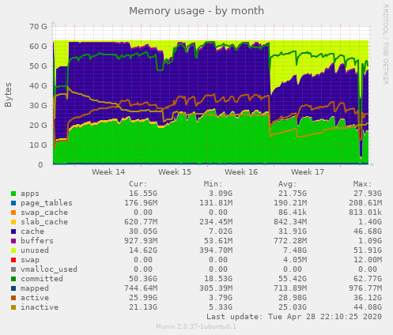Click the 'Week 17' x-axis label
The image size is (393, 335).
tap(308, 172)
